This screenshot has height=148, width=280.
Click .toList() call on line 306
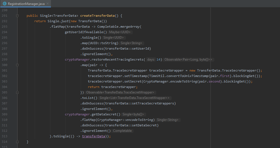point(89,98)
